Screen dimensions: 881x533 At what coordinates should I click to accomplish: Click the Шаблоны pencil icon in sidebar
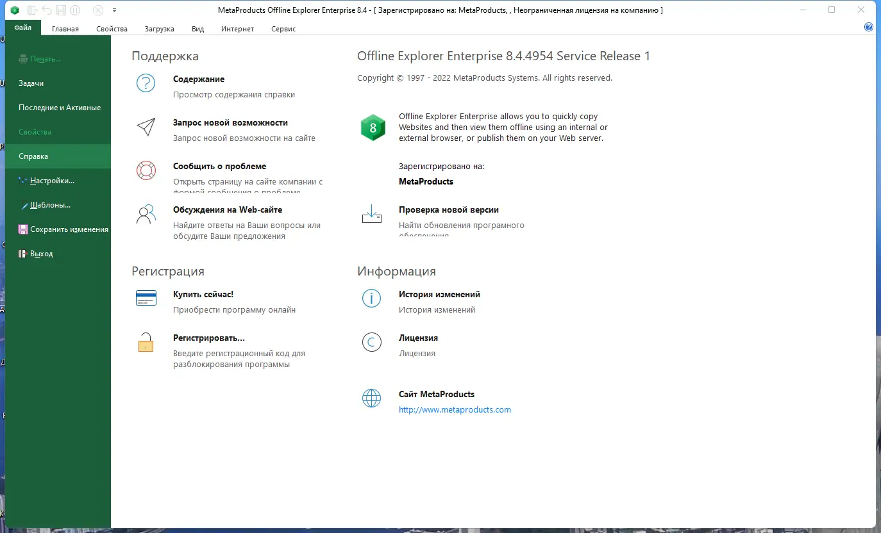tap(23, 205)
